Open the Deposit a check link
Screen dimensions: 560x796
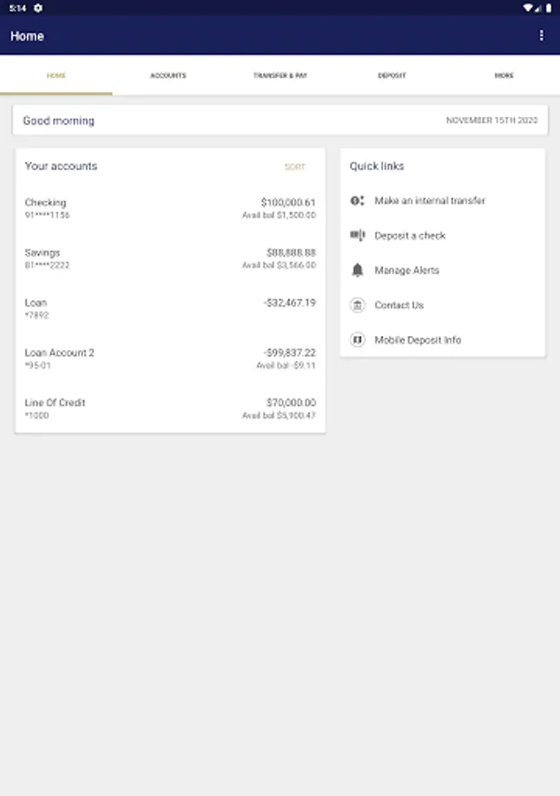click(x=410, y=236)
